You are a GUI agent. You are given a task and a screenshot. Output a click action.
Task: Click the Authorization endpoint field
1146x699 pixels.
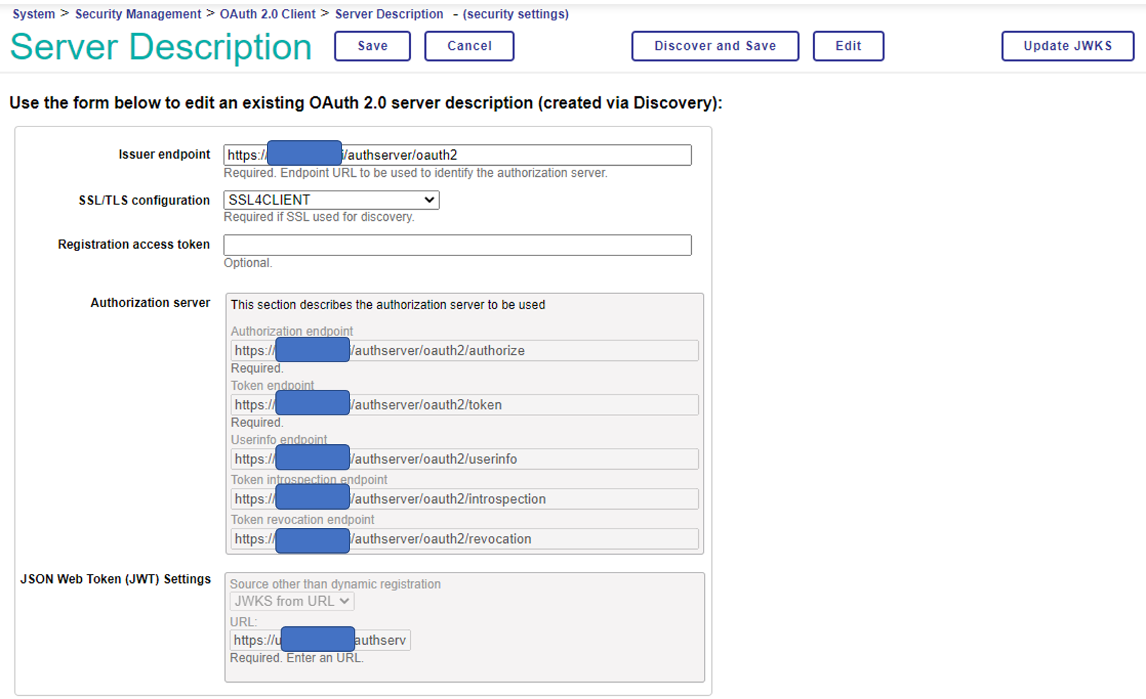(x=524, y=350)
